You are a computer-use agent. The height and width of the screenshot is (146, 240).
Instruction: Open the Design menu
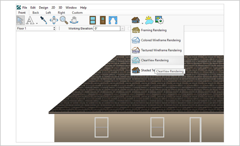pos(43,7)
